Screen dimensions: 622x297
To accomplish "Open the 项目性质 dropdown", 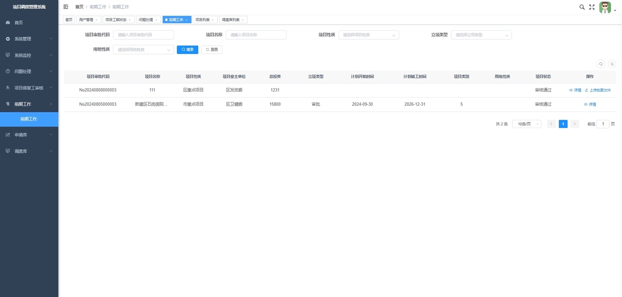I will (369, 35).
